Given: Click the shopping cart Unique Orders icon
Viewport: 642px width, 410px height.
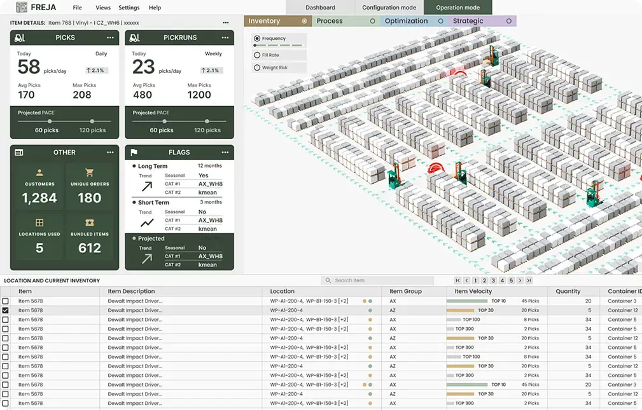Looking at the screenshot, I should (x=89, y=172).
